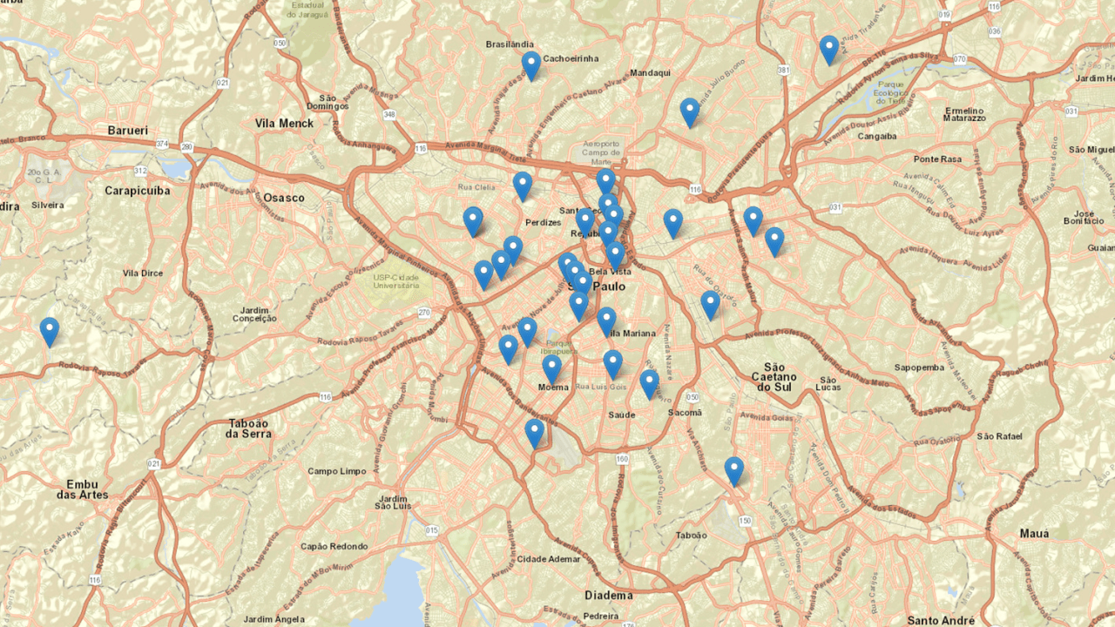Screen dimensions: 1115x627
Task: Select the Embu das Artes label
Action: tap(83, 489)
